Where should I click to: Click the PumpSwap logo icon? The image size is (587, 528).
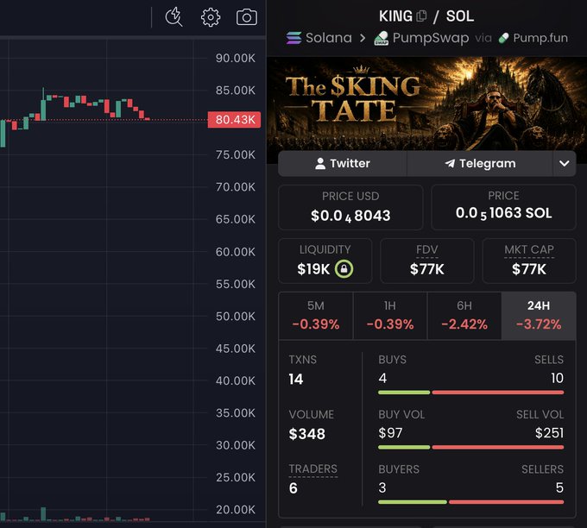coord(381,38)
